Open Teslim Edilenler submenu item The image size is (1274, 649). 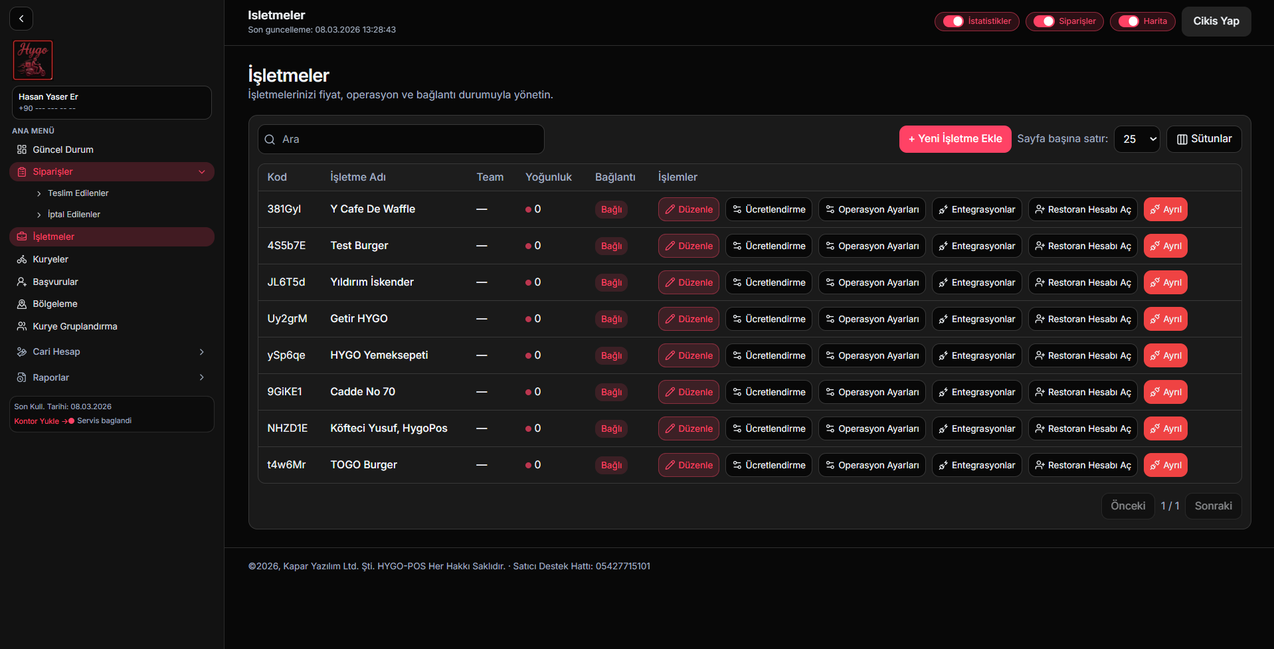(x=78, y=193)
